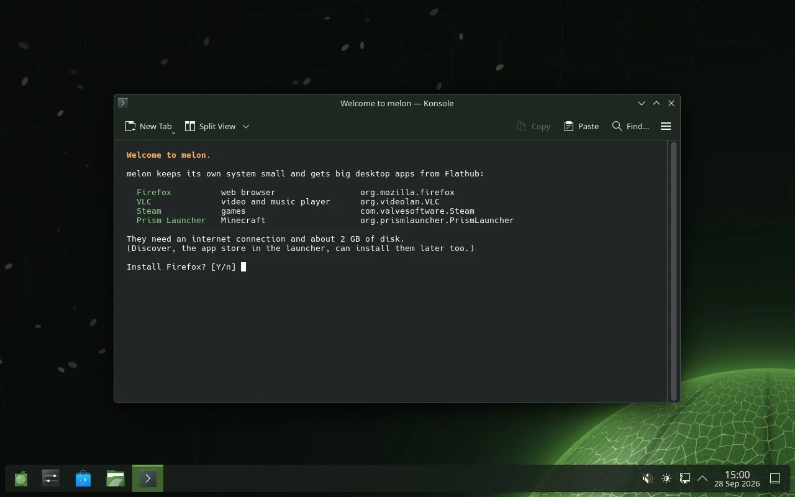Image resolution: width=795 pixels, height=497 pixels.
Task: Click the Copy toolbar button
Action: (534, 126)
